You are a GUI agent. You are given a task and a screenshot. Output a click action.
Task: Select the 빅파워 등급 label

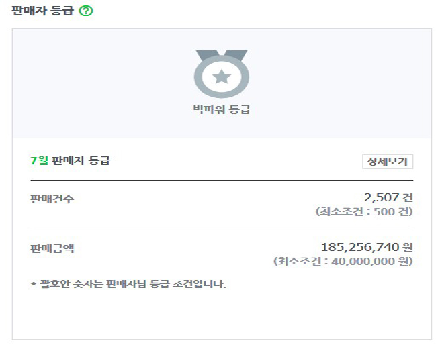tap(222, 109)
